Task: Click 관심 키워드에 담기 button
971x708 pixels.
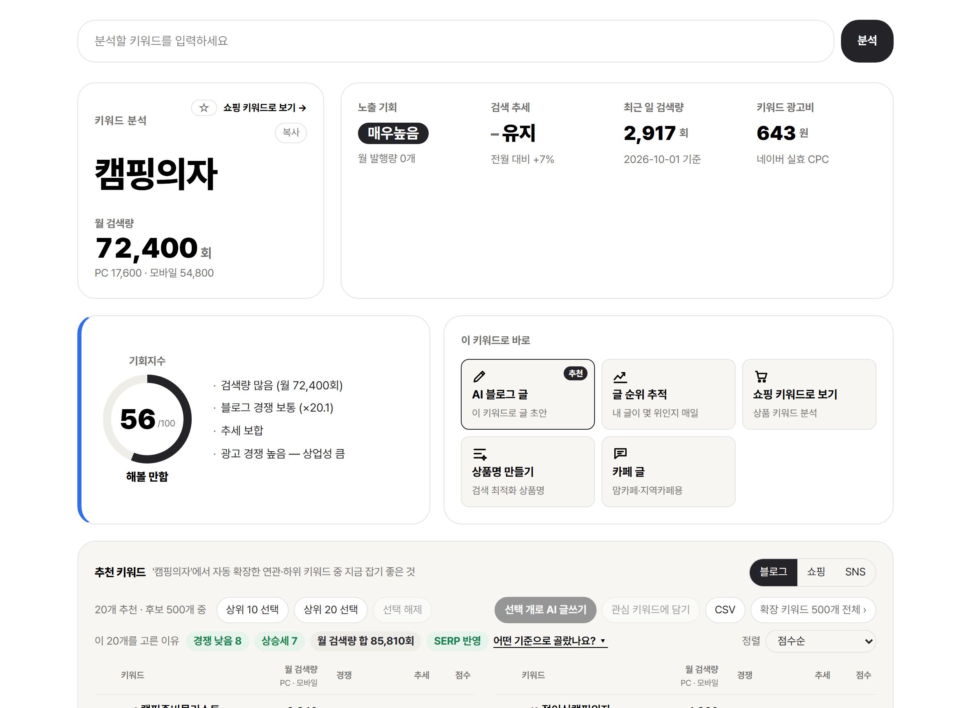Action: [650, 610]
